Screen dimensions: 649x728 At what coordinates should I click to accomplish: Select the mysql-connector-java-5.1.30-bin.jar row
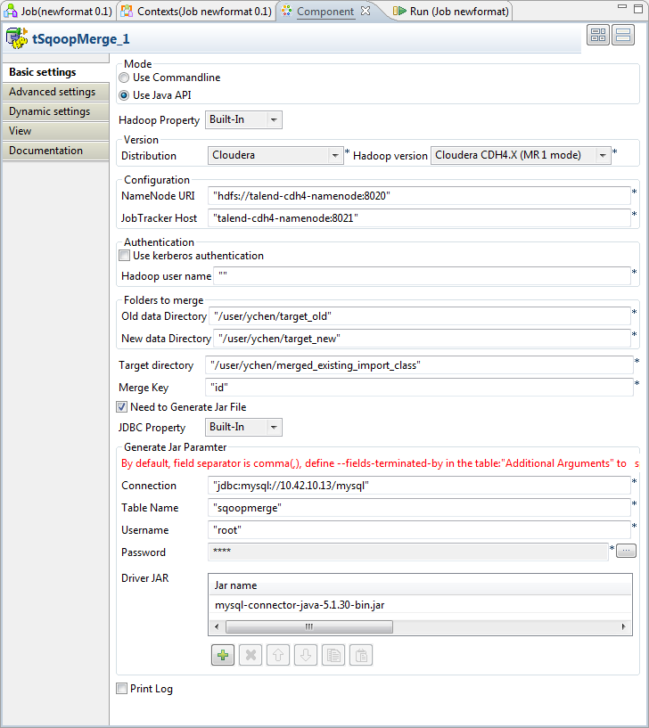(x=421, y=605)
